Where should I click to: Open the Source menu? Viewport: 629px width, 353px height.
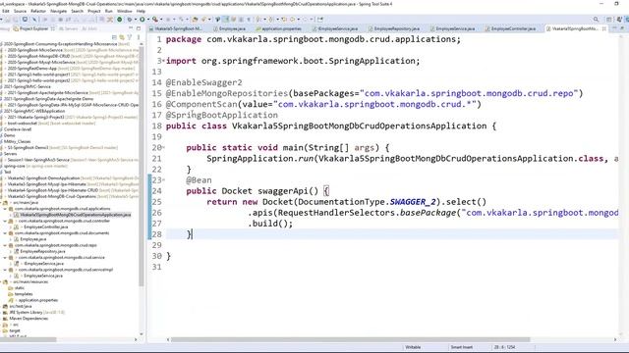pos(20,11)
